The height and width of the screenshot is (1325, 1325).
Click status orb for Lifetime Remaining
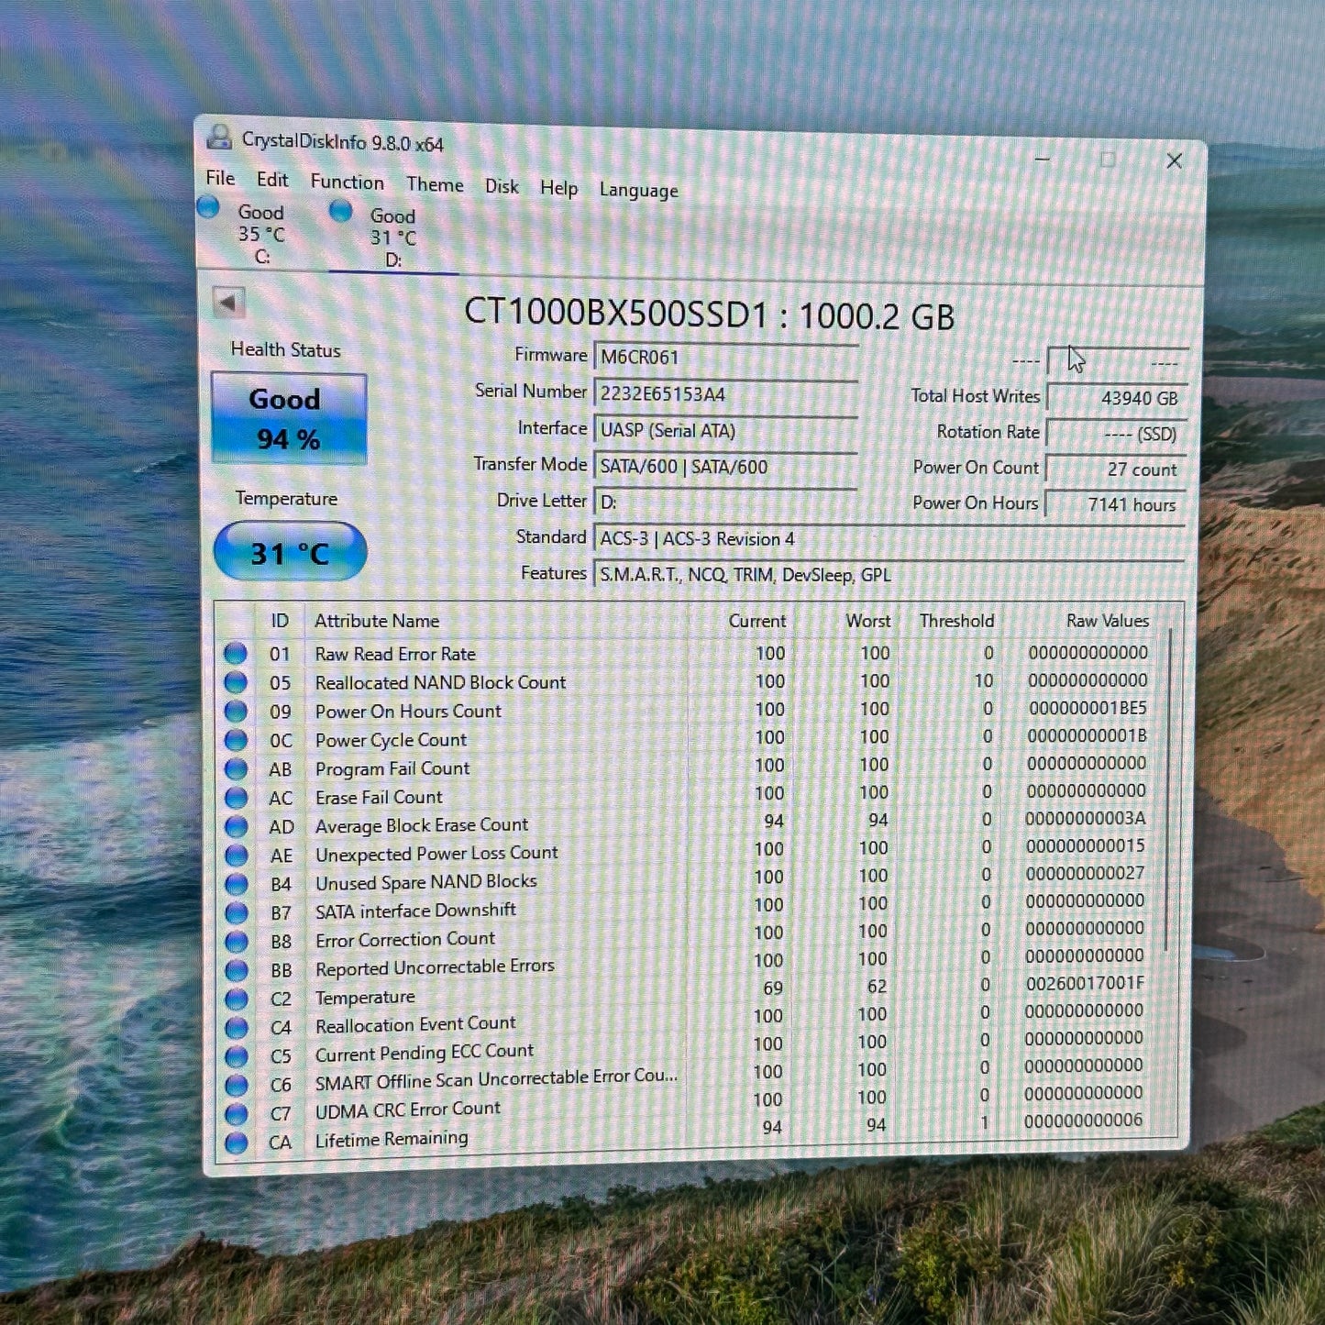(236, 1143)
